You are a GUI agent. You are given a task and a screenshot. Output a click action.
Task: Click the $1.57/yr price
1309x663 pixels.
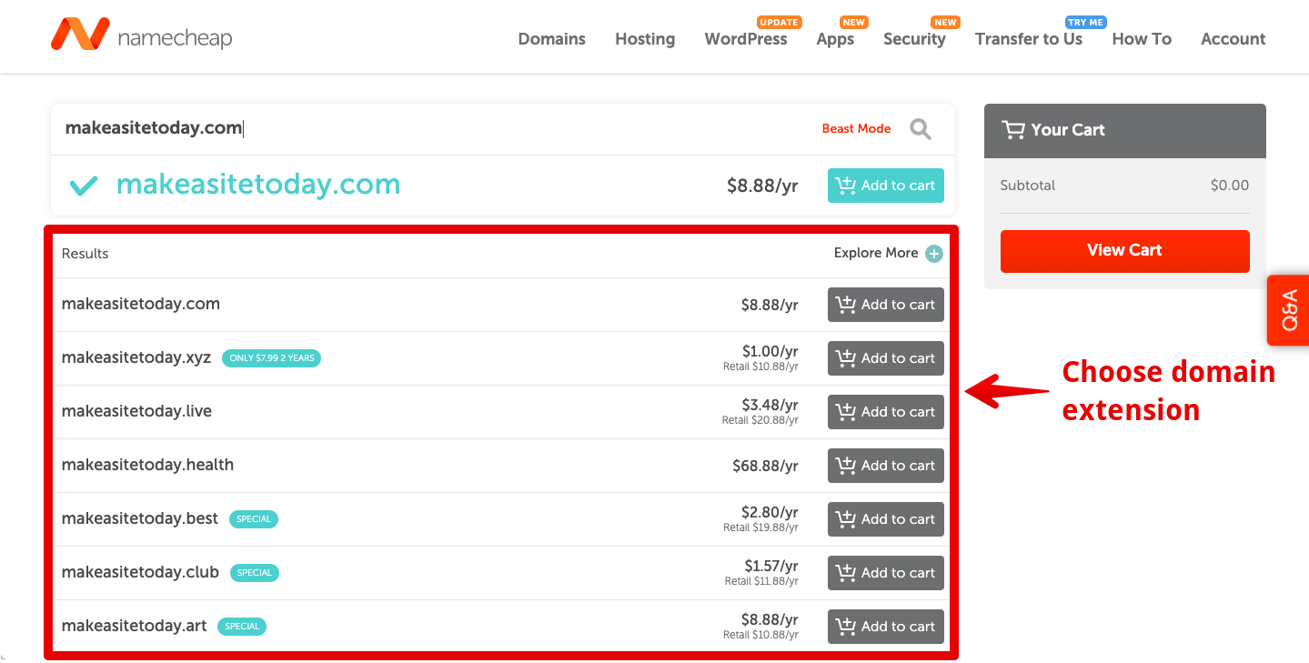771,566
